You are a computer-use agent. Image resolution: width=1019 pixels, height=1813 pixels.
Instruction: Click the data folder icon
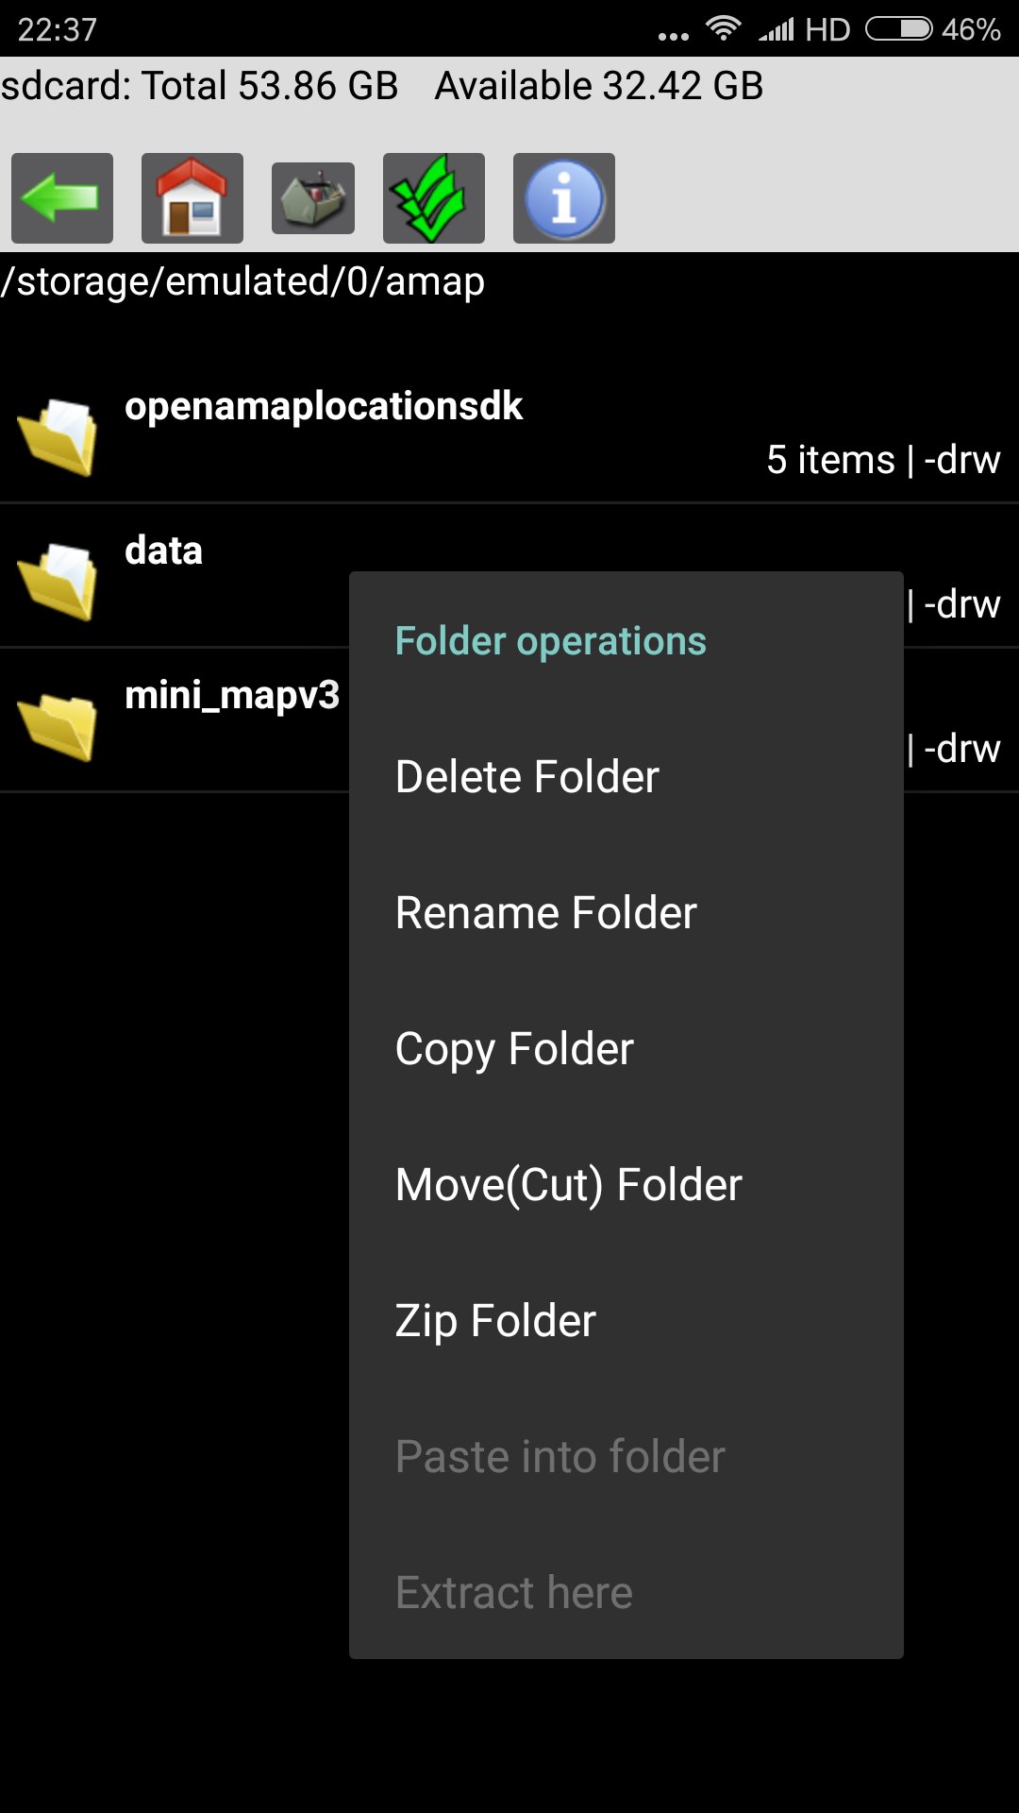58,580
